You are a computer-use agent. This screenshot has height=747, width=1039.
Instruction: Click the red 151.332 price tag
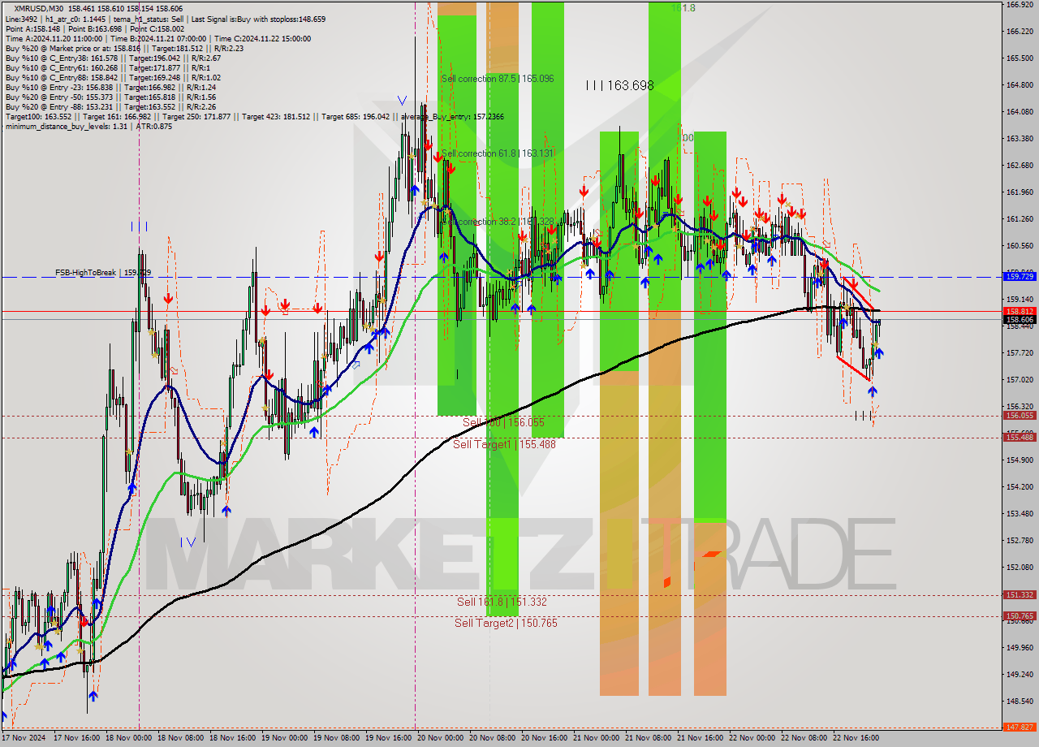[1020, 594]
